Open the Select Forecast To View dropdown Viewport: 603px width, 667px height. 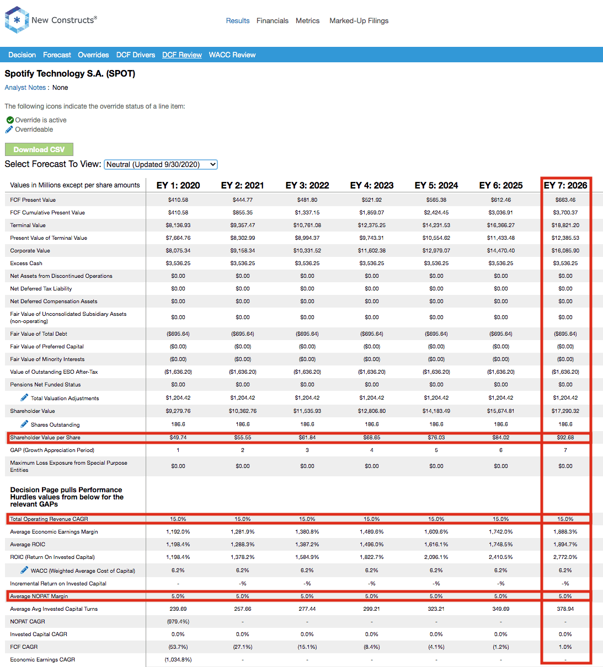(x=161, y=164)
